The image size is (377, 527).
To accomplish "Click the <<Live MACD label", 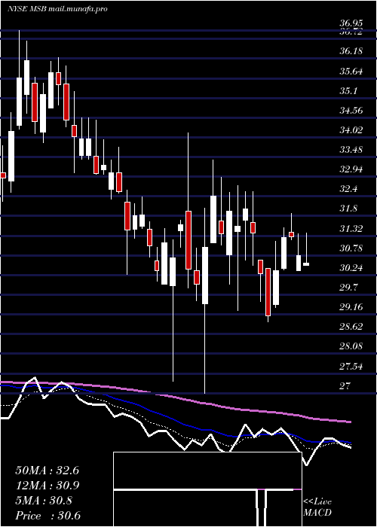I will pos(317,507).
